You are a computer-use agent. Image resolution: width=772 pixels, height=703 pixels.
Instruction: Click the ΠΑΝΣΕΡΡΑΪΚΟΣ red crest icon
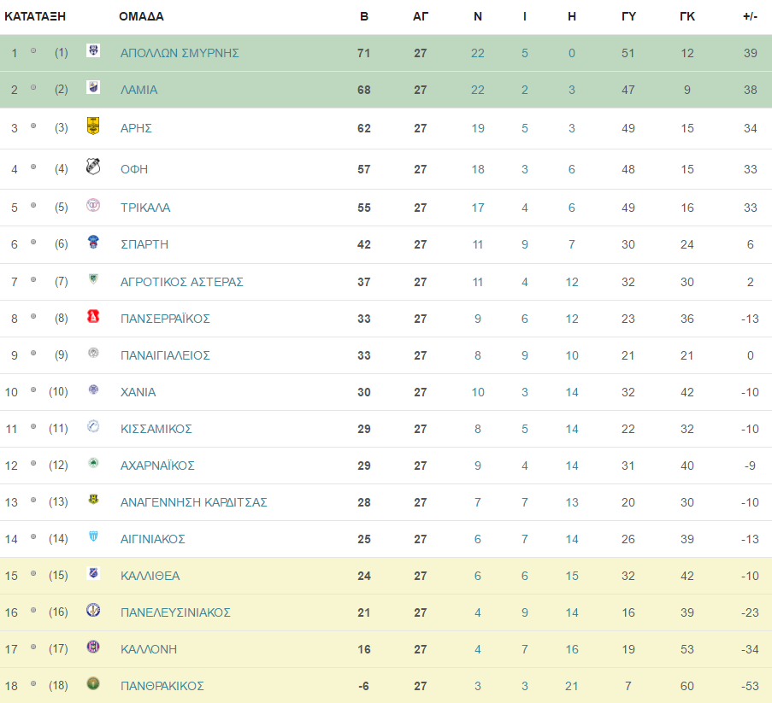93,316
